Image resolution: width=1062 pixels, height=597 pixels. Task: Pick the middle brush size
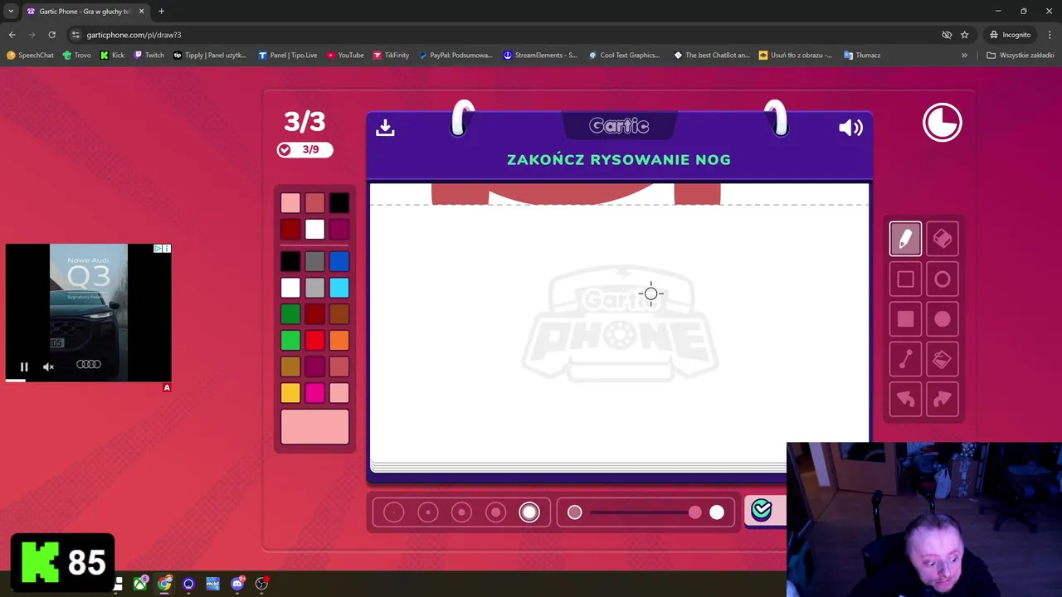(462, 512)
